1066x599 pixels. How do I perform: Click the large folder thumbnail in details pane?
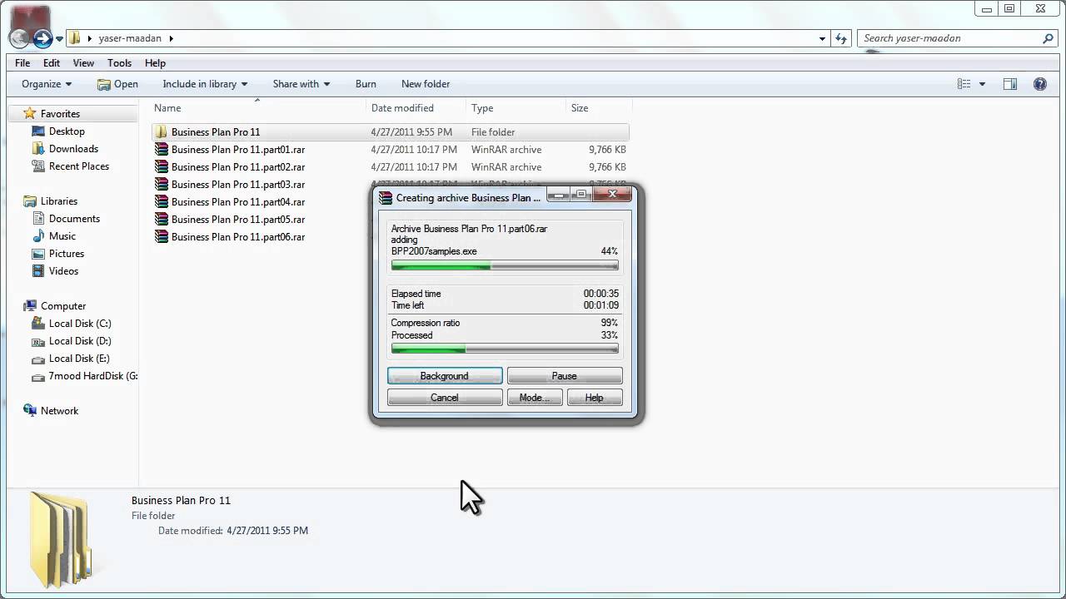pos(60,539)
